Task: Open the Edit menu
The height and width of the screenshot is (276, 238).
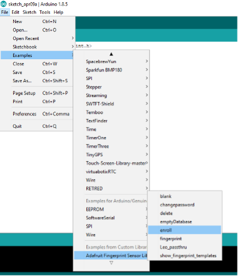Action: (15, 12)
